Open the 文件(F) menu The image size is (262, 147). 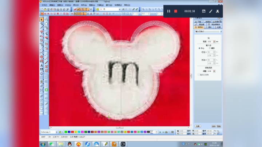[x=44, y=5]
